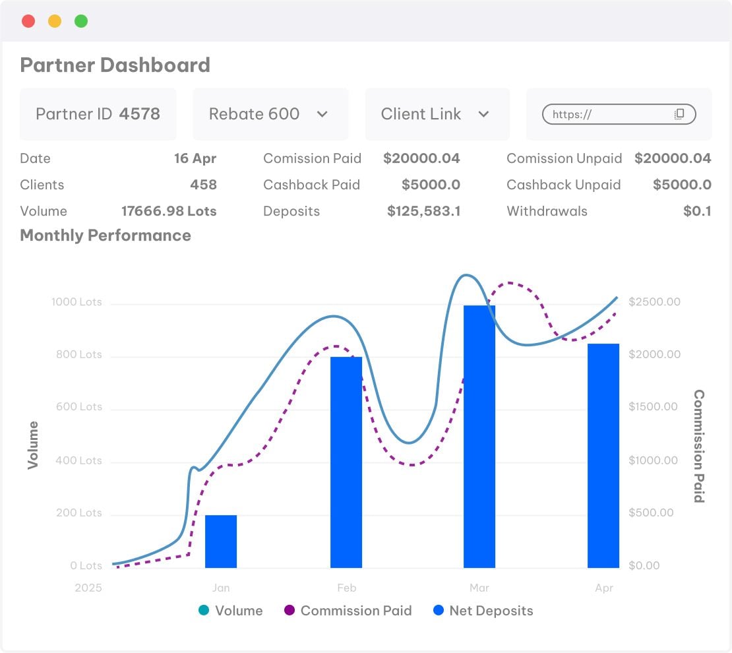Select the April net deposits bar
The width and height of the screenshot is (732, 653).
click(x=603, y=456)
